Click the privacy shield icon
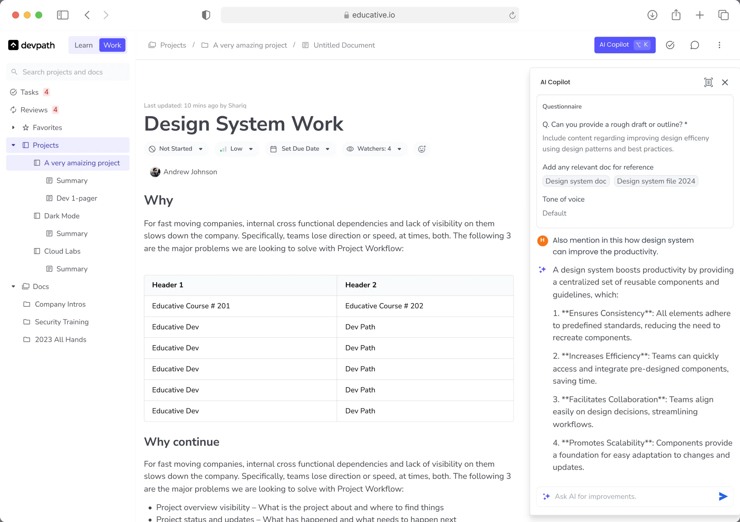 [206, 15]
